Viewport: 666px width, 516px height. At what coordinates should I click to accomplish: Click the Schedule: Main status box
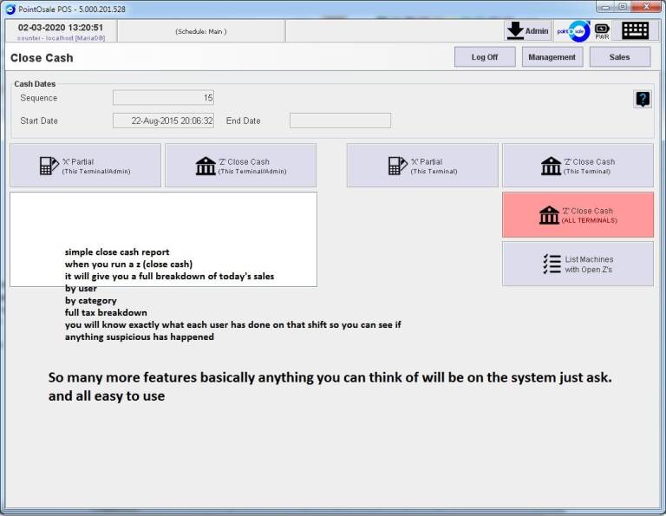200,31
